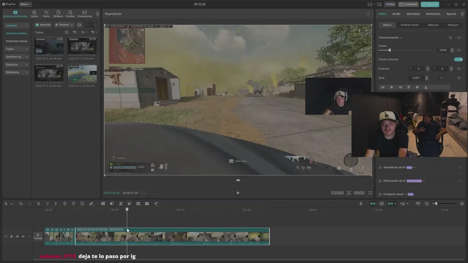Expand the Espacios sidebar section
The image size is (468, 263).
tap(17, 65)
